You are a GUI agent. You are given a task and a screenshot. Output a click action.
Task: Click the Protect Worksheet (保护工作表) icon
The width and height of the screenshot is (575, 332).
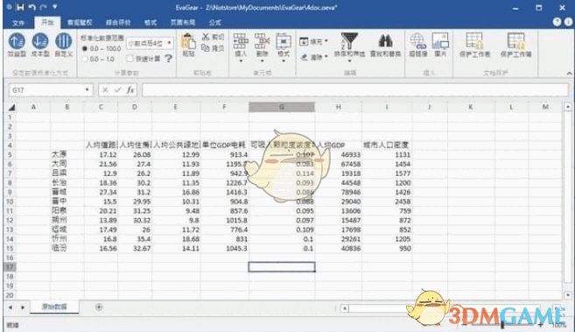(x=474, y=41)
